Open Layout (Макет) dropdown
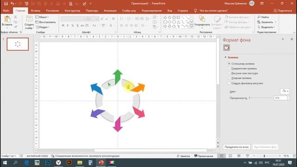The height and width of the screenshot is (167, 297). point(42,17)
